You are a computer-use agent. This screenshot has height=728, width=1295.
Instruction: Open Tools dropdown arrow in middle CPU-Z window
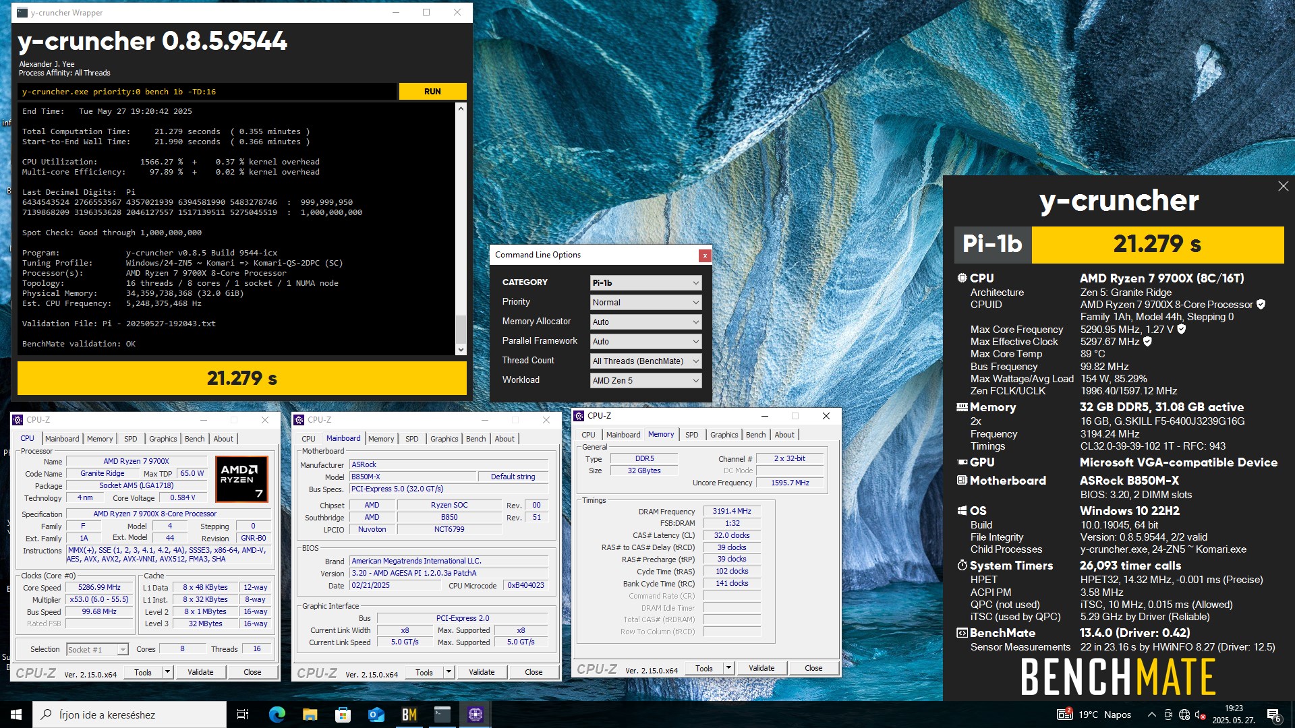pos(449,673)
